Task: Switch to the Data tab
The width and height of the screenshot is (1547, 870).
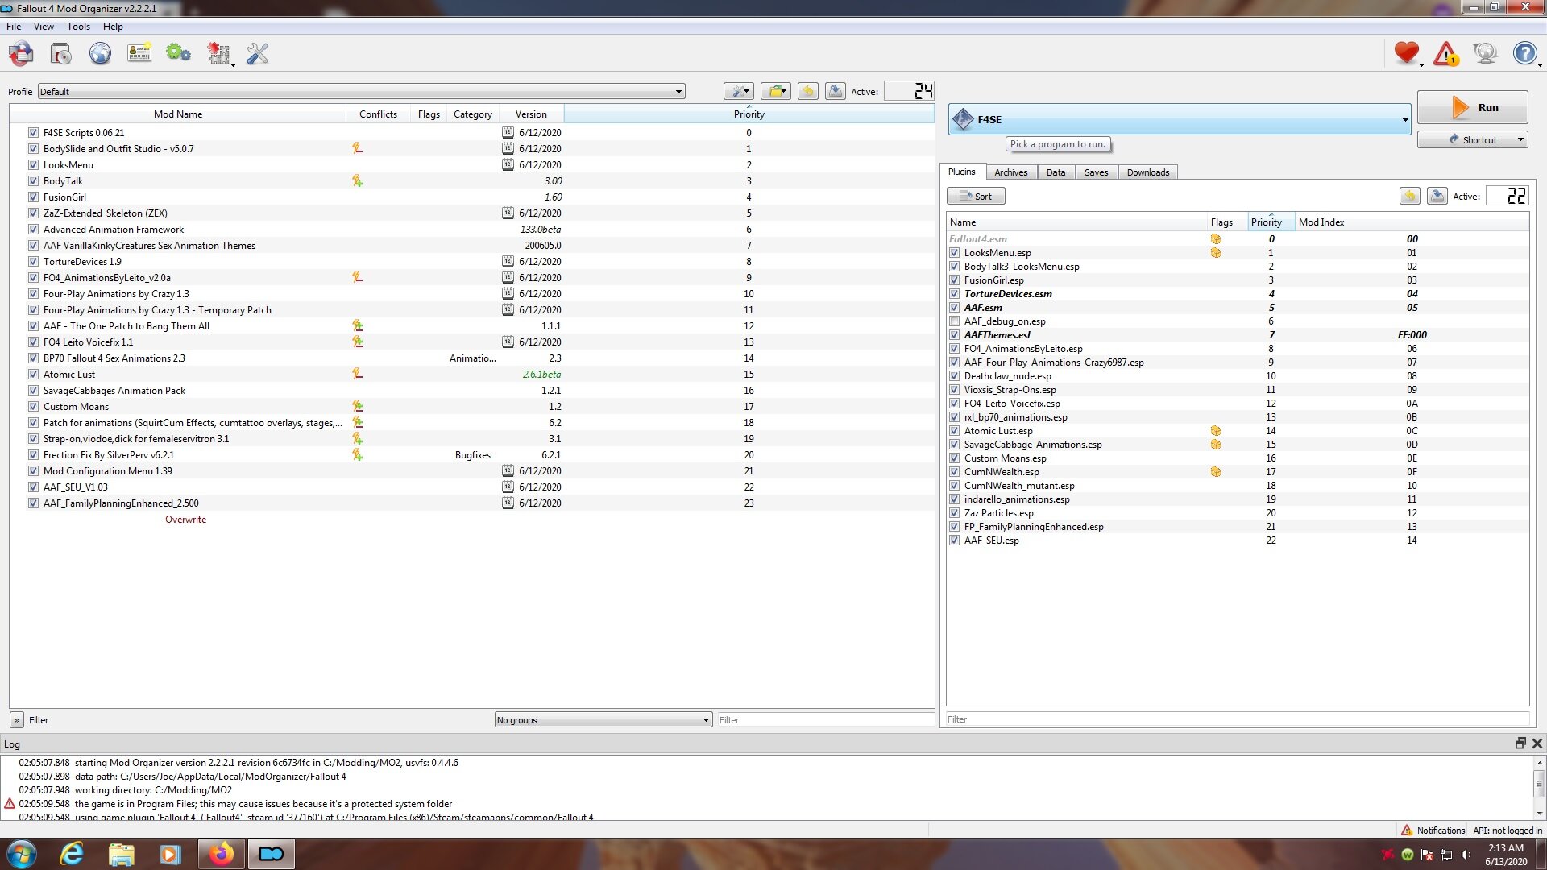Action: coord(1056,172)
